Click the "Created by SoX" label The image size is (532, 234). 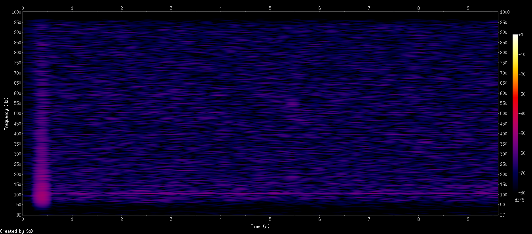click(18, 231)
